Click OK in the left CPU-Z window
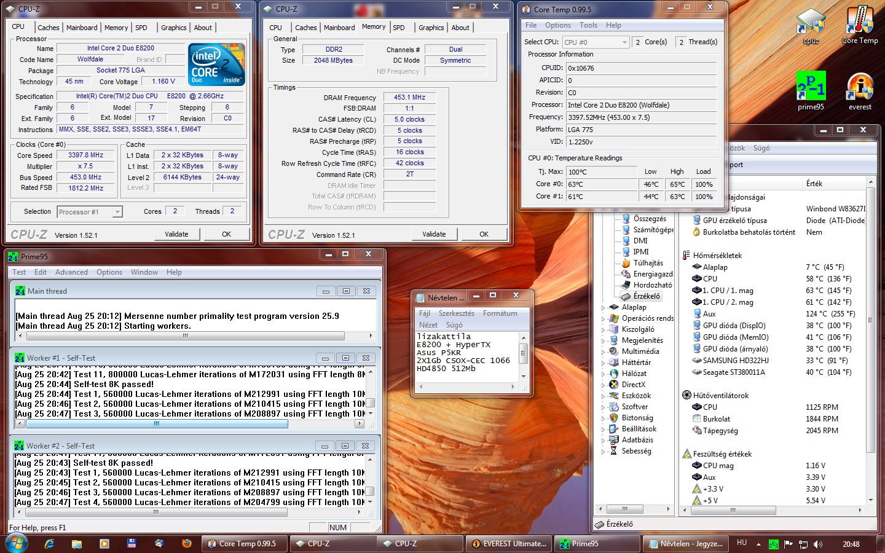The image size is (885, 553). click(227, 234)
